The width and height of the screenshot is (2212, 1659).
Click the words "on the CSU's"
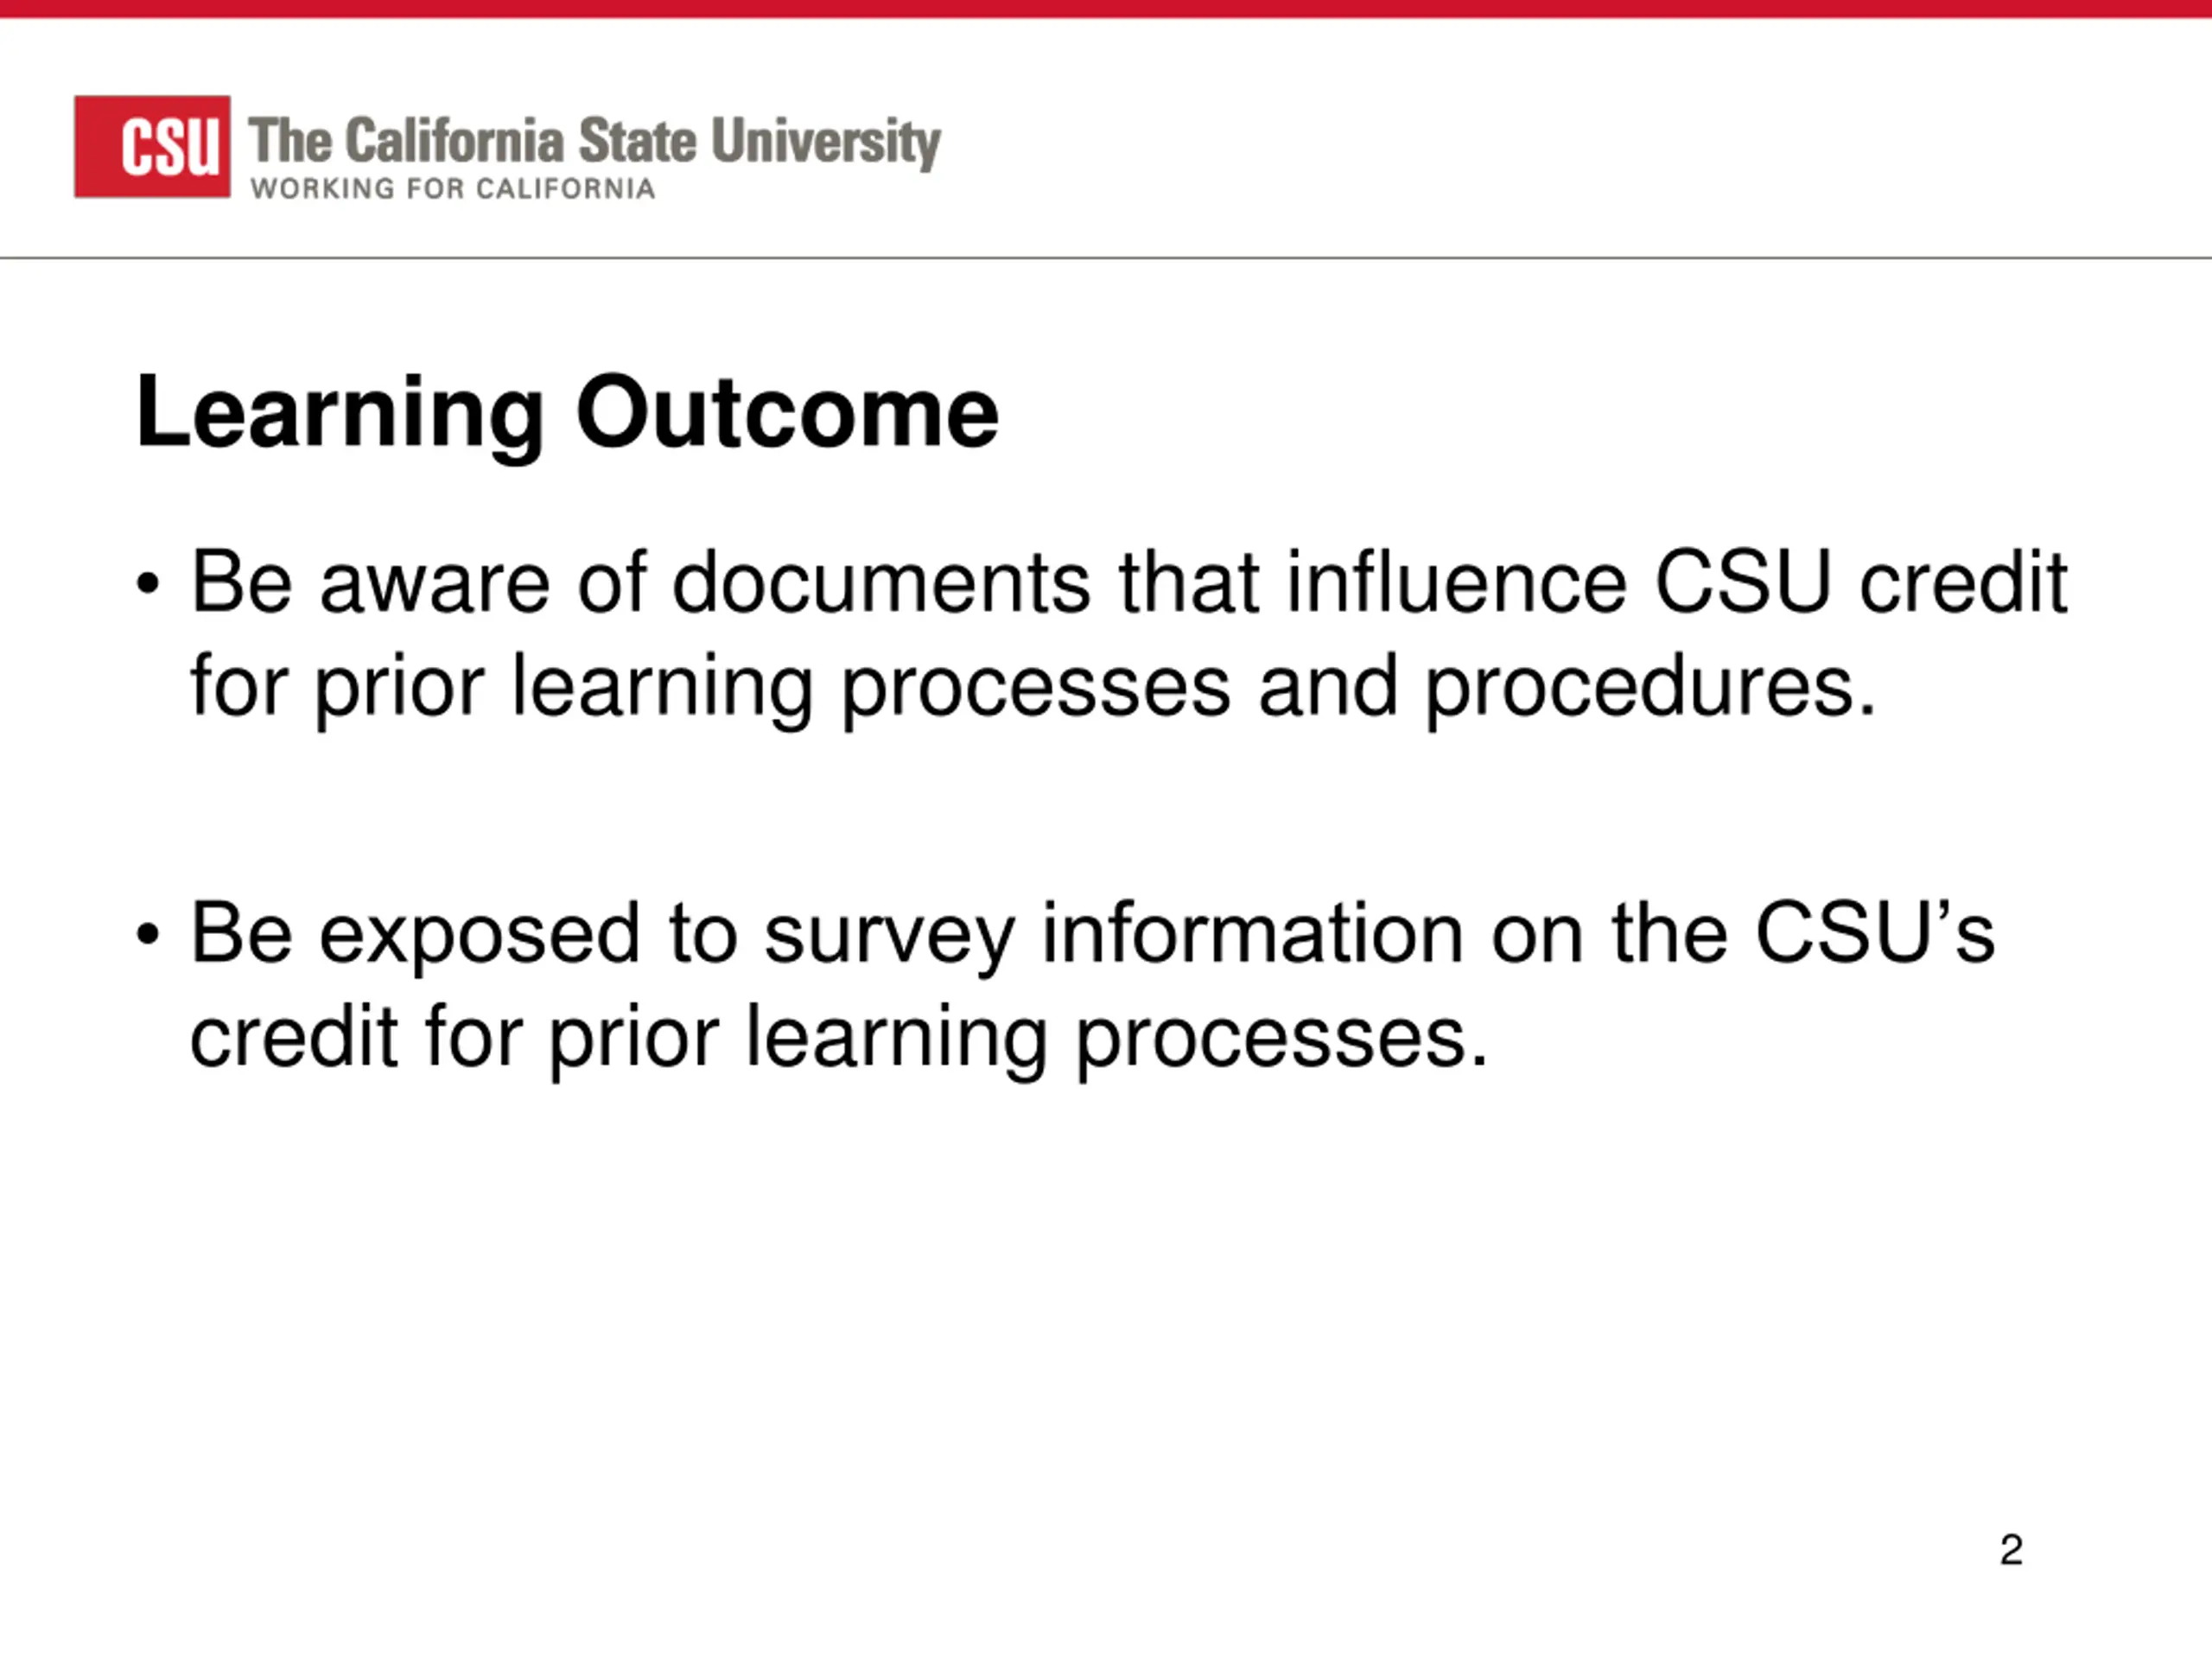tap(1743, 932)
